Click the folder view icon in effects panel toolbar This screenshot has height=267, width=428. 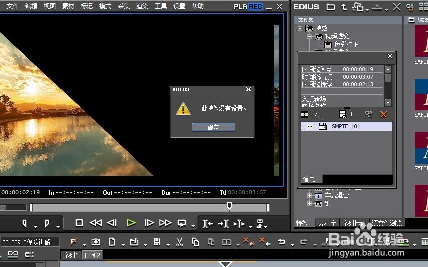(331, 7)
